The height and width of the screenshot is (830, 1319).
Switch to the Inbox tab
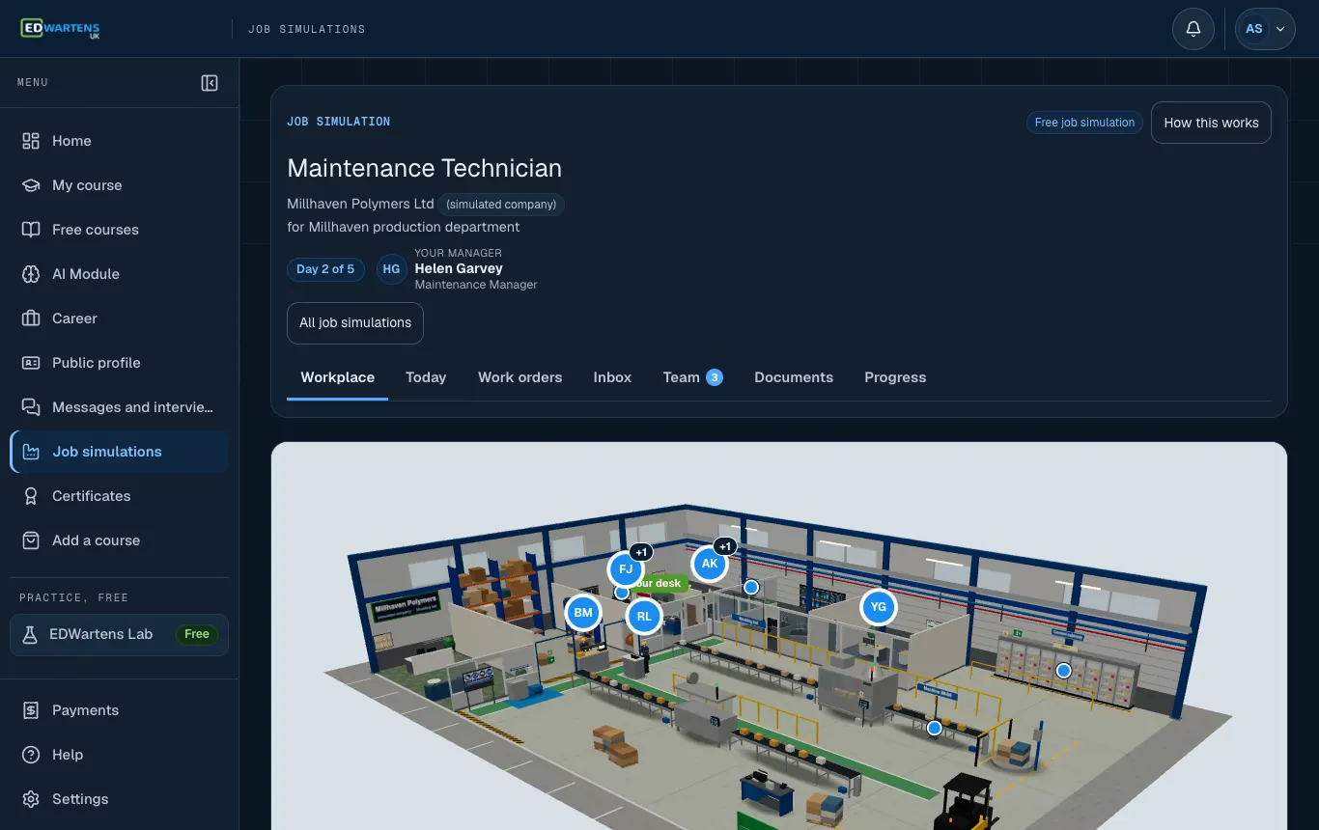(x=612, y=377)
